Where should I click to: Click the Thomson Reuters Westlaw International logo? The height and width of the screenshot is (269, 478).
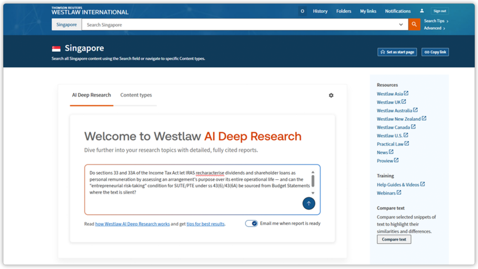90,11
